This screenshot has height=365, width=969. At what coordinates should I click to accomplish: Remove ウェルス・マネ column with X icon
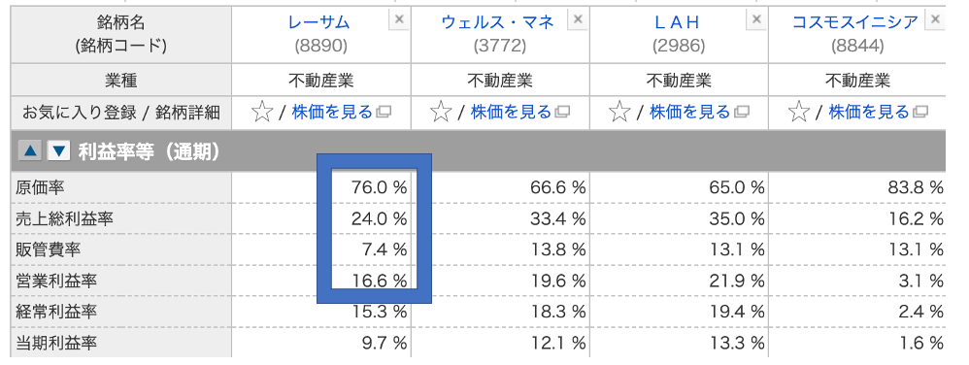(578, 19)
